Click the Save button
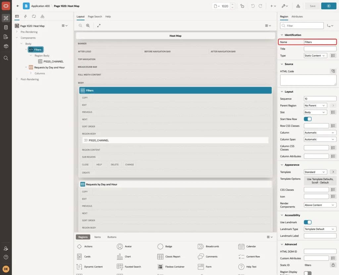This screenshot has width=339, height=275. click(x=313, y=6)
